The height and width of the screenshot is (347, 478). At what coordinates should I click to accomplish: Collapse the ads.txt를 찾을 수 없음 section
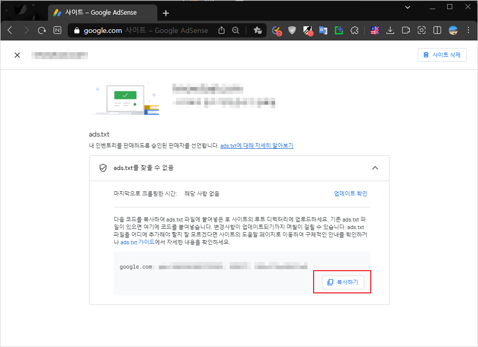coord(375,168)
